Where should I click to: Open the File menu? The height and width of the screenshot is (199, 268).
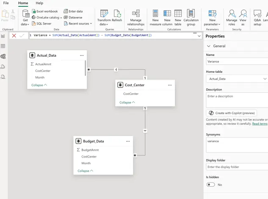[6, 3]
